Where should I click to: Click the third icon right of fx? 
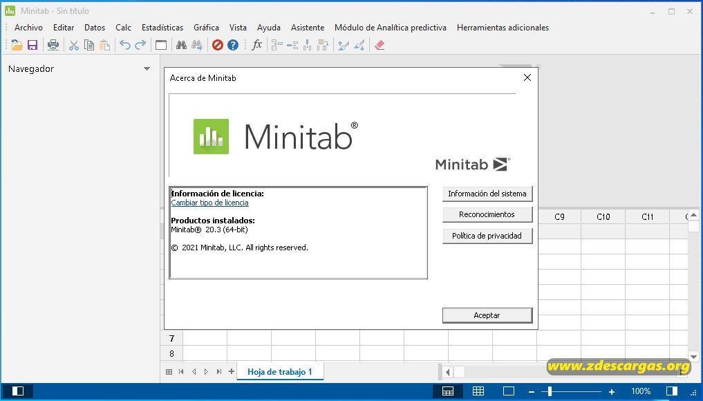(308, 45)
